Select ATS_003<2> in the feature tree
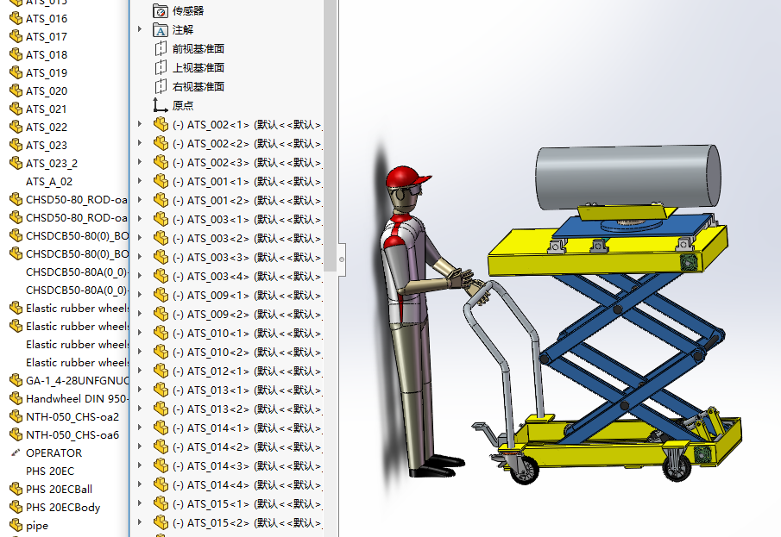This screenshot has width=781, height=537. pos(247,238)
